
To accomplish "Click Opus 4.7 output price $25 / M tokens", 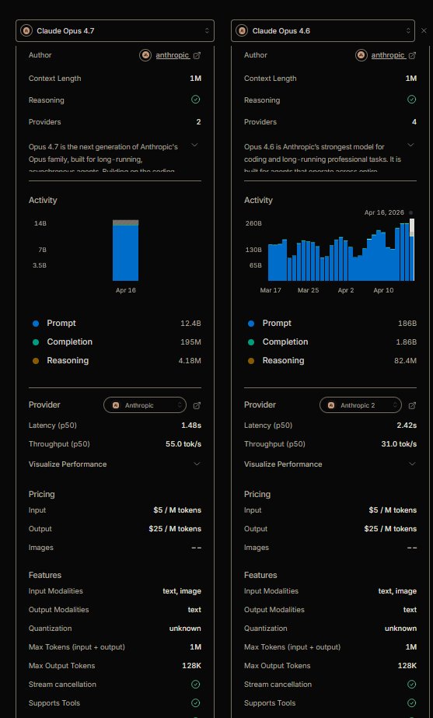I will (175, 529).
